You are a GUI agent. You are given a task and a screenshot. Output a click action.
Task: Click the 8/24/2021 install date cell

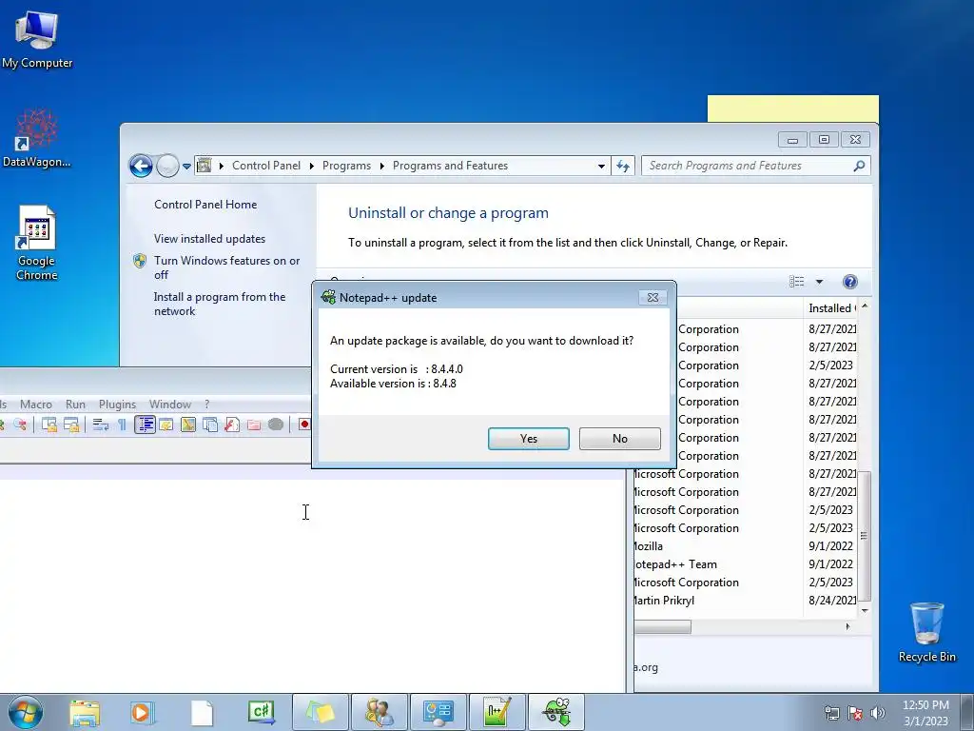831,601
